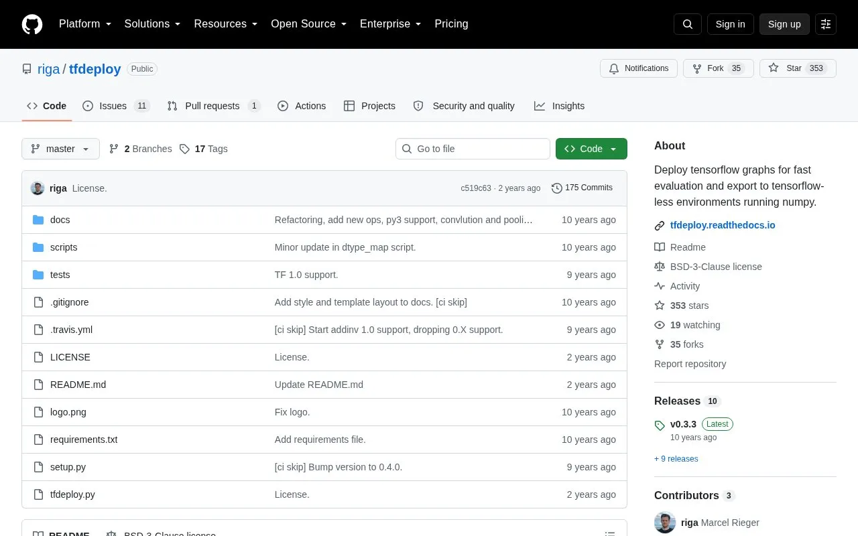Click the tag icon next to v0.3.3 release
Image resolution: width=858 pixels, height=536 pixels.
pos(660,425)
